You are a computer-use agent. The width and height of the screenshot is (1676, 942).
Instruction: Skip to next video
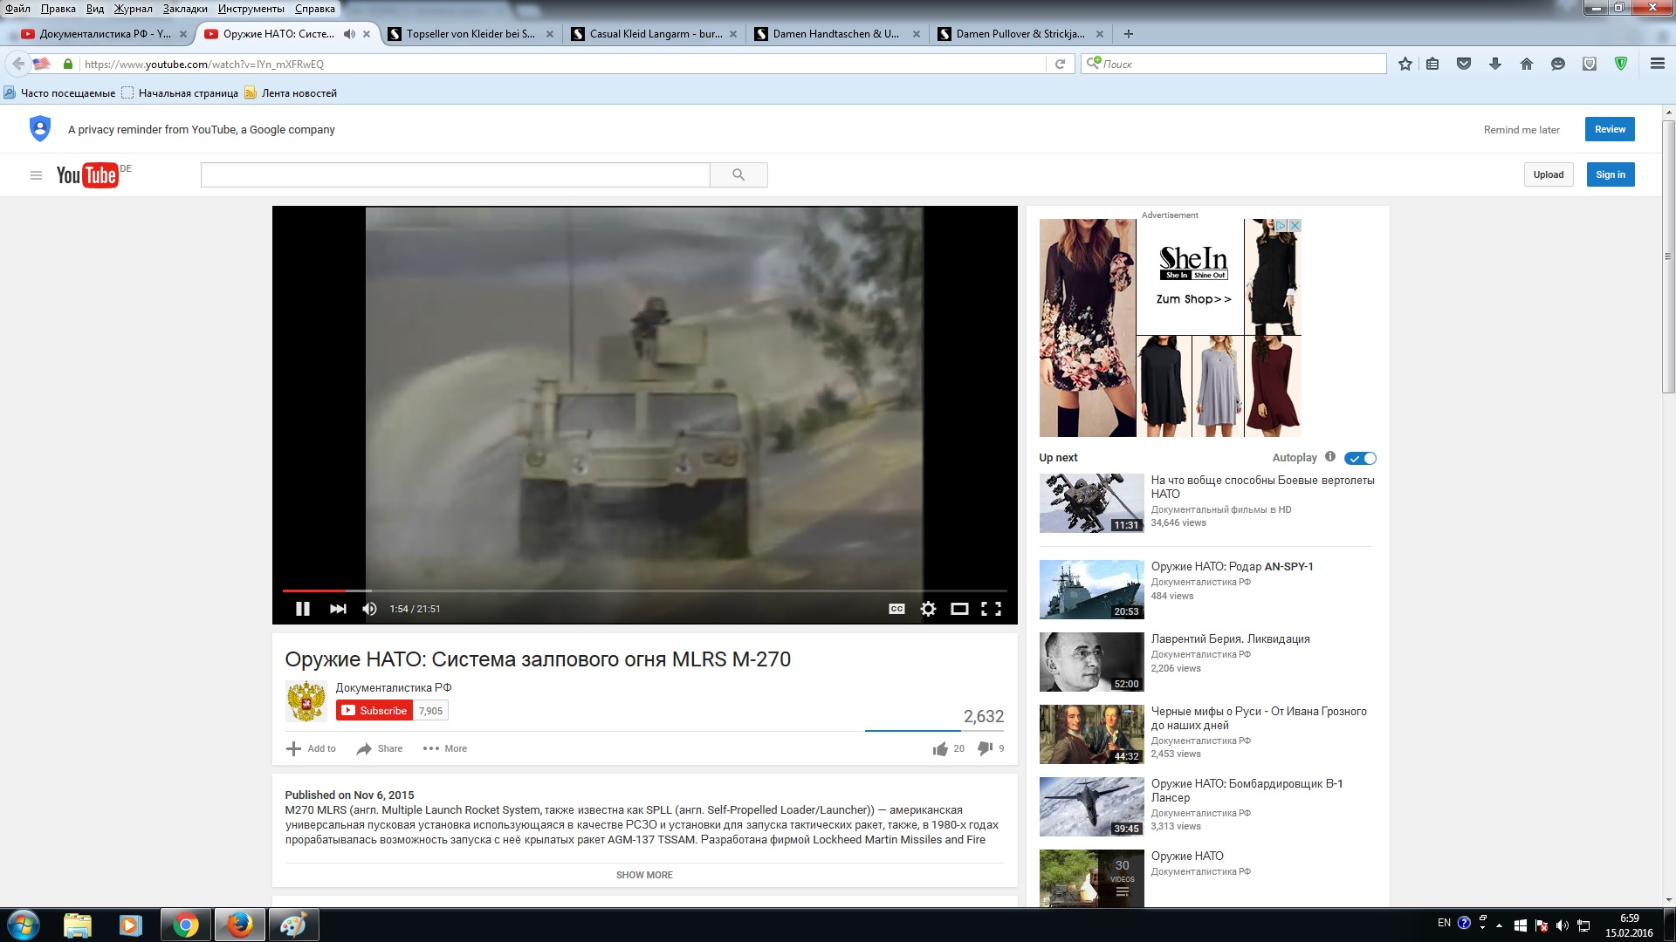[x=338, y=609]
